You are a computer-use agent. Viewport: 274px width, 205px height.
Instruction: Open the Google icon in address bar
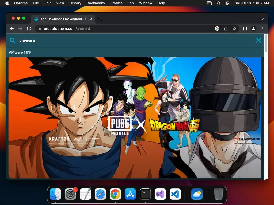click(x=217, y=29)
